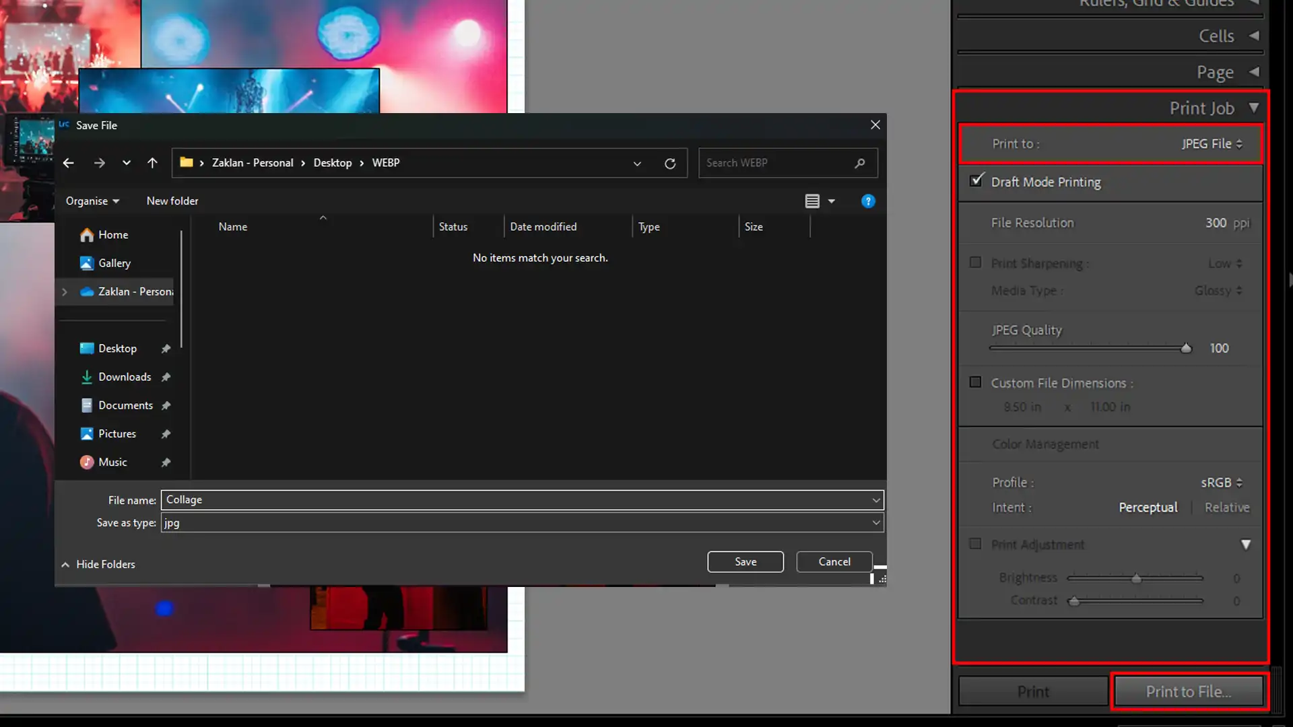Expand the view options dropdown arrow

tap(832, 201)
